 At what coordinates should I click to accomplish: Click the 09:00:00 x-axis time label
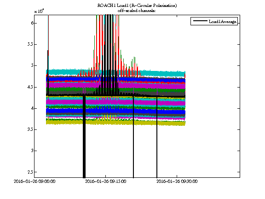click(x=35, y=181)
